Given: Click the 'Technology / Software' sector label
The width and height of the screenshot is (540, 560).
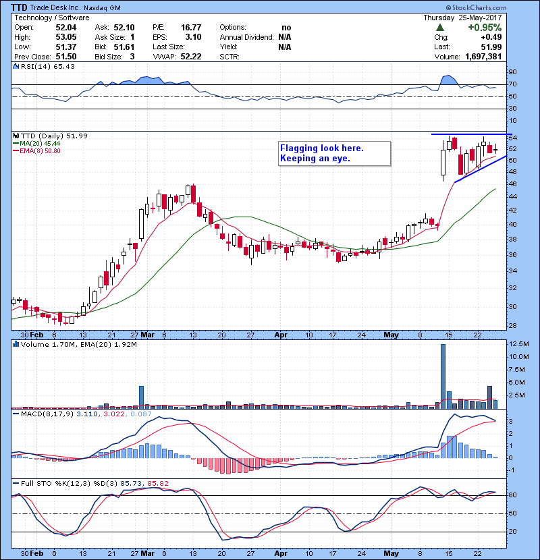Looking at the screenshot, I should coord(52,18).
